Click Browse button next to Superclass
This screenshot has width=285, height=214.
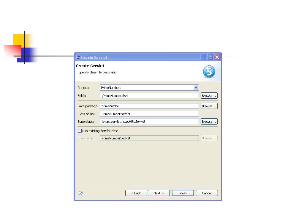pyautogui.click(x=209, y=122)
